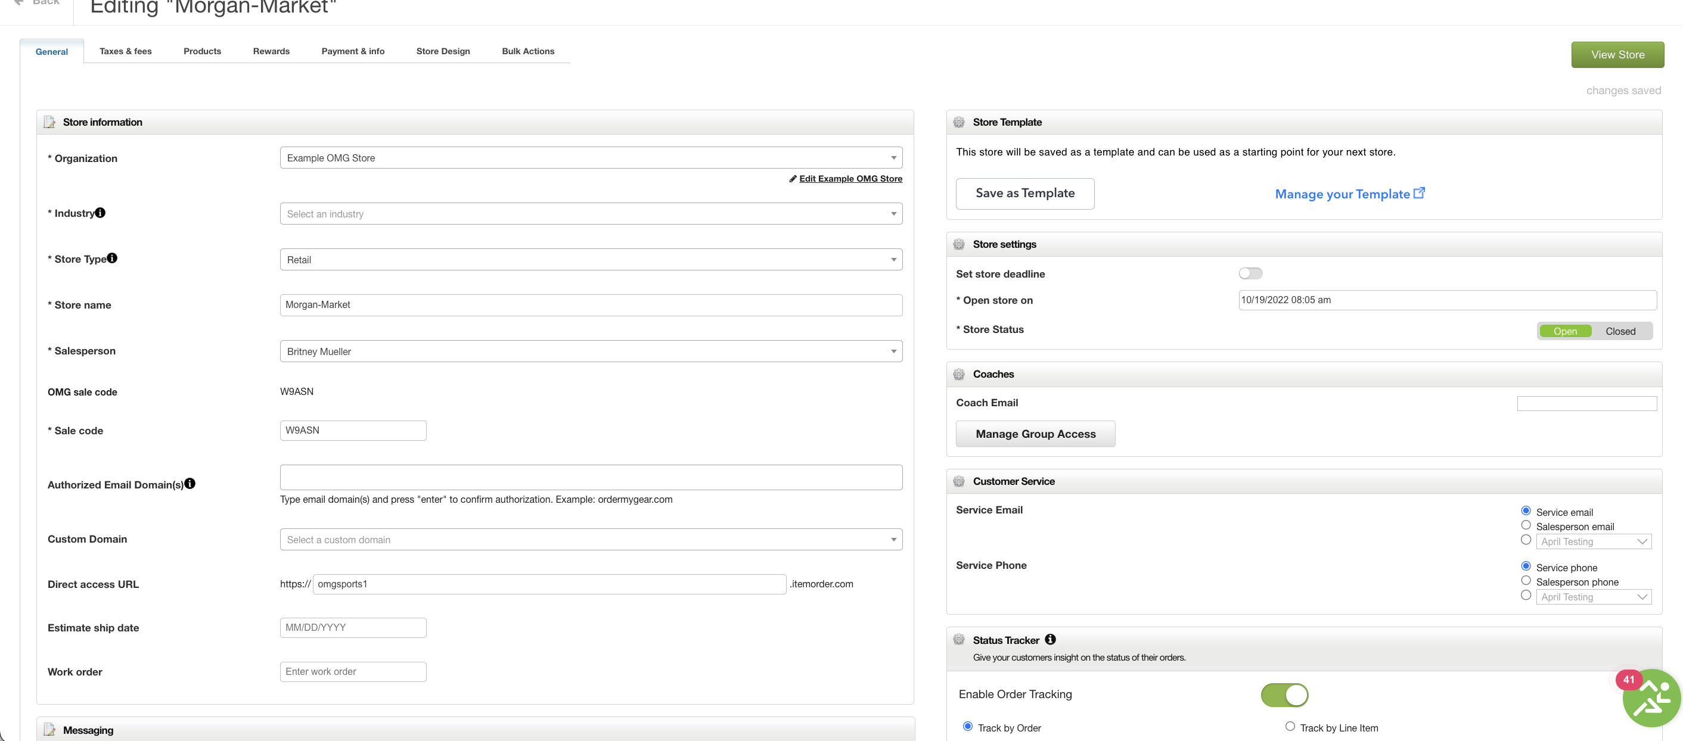Switch to the General tab
1683x741 pixels.
pyautogui.click(x=52, y=52)
